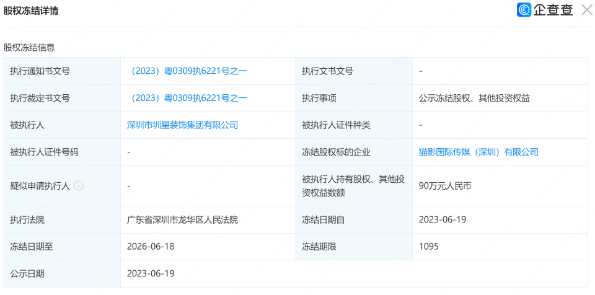Click 2023-06-19 in the 冻结日期自 row
Viewport: 595px width, 295px height.
[442, 219]
